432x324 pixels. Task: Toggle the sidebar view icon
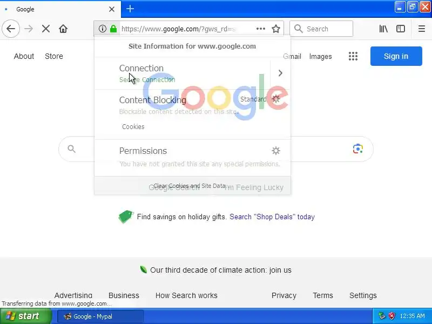pos(400,29)
